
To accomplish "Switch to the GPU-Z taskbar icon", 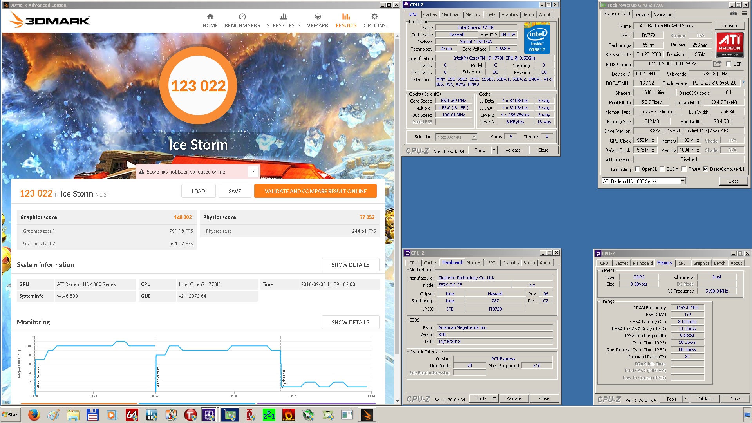I will (230, 415).
